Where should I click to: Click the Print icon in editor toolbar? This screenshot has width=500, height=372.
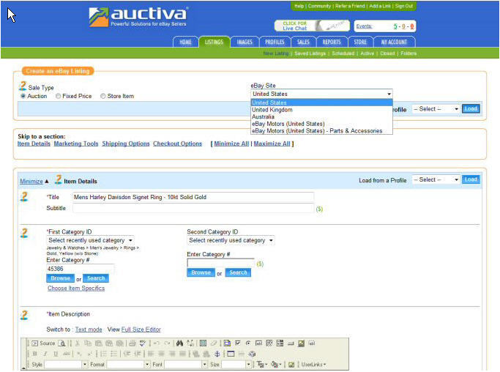click(x=131, y=343)
